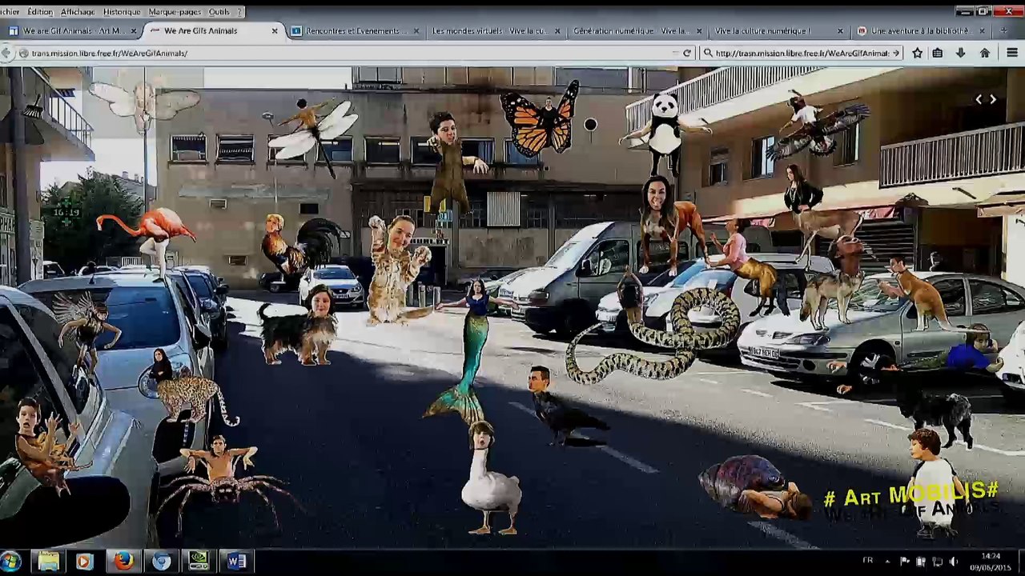Close the 'Vive la culture numérique !' tab
Viewport: 1025px width, 576px height.
(x=840, y=31)
